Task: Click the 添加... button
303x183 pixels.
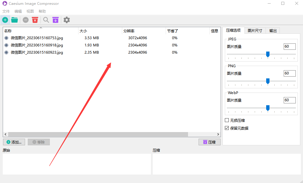Action: 14,142
